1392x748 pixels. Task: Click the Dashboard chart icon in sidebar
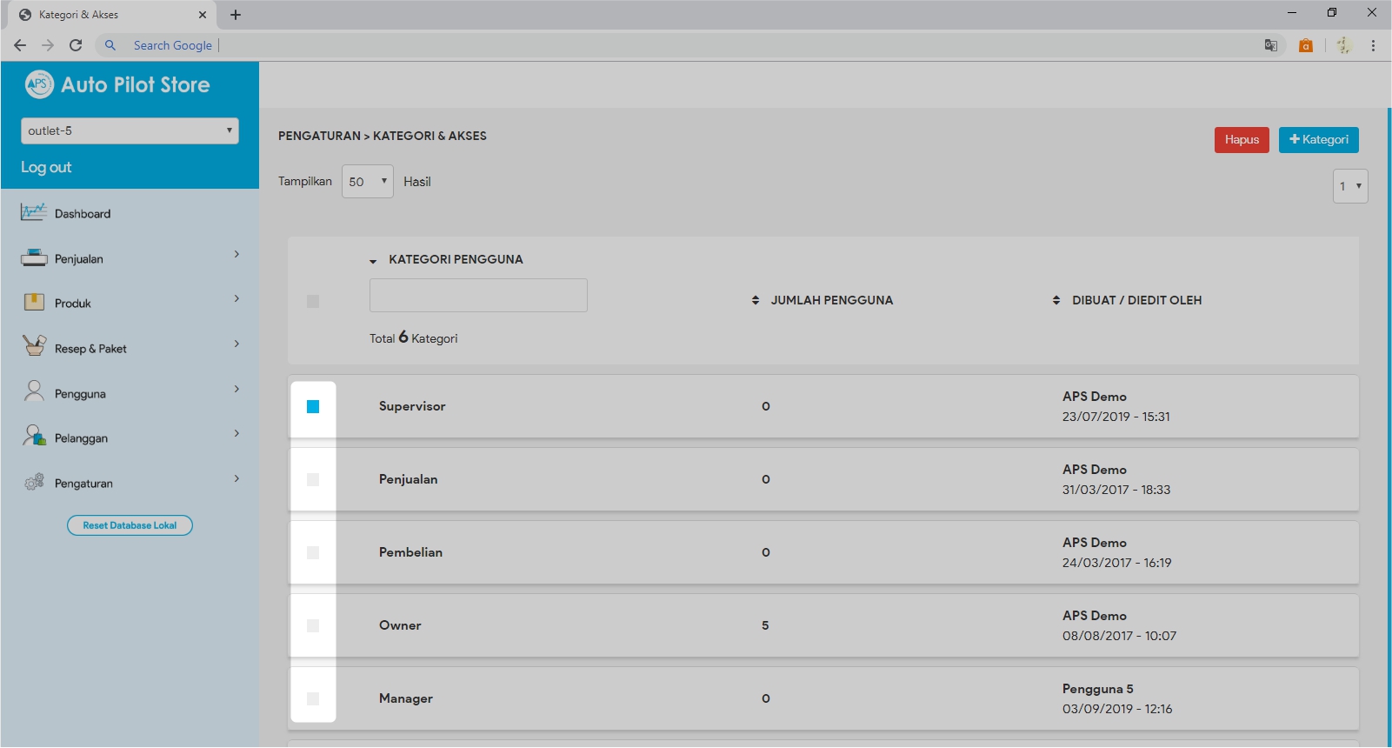(34, 212)
